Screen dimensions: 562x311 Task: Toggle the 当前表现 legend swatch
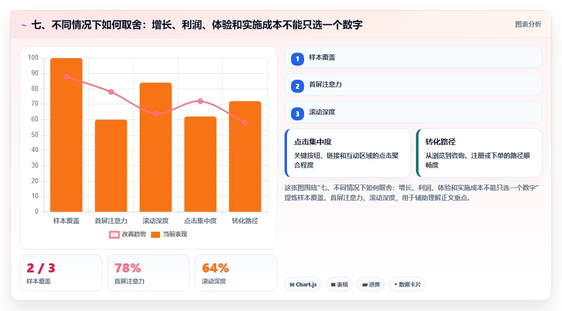coord(155,235)
